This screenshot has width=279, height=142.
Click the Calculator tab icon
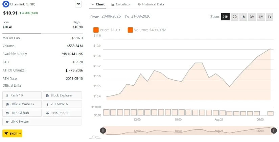pos(113,4)
